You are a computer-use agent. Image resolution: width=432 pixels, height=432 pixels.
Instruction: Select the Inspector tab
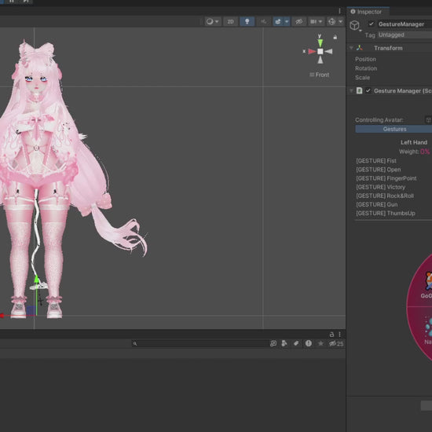click(x=367, y=12)
